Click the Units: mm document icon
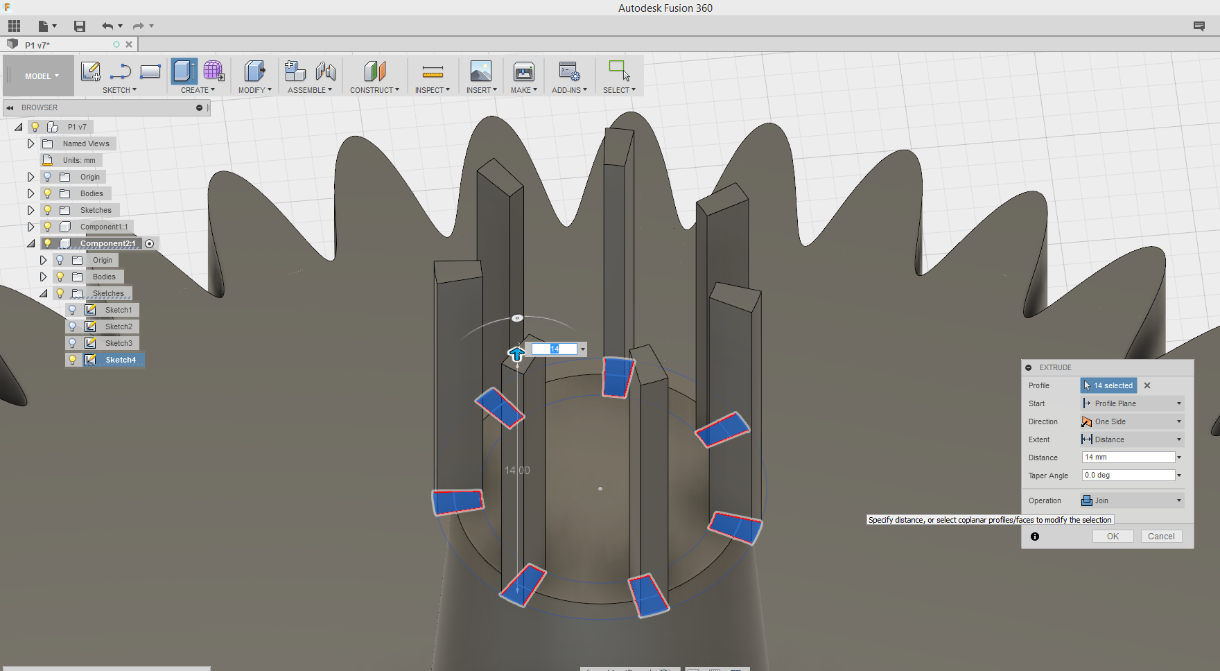Screen dimensions: 1220x671 click(x=47, y=160)
